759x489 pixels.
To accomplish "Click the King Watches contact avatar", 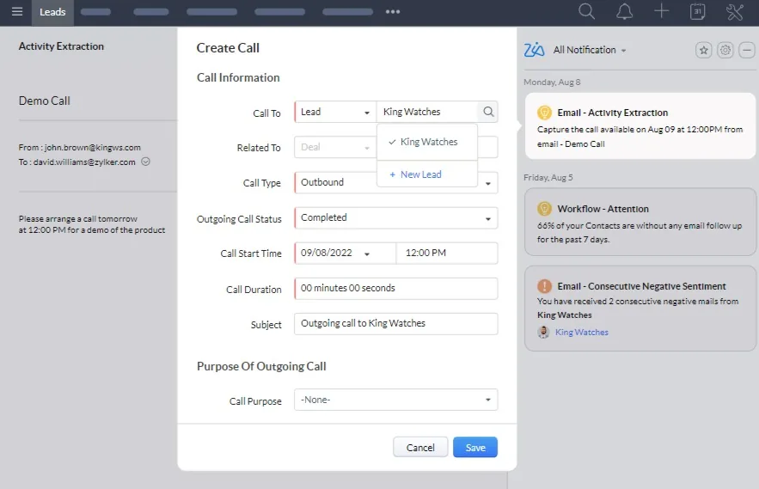I will click(543, 332).
